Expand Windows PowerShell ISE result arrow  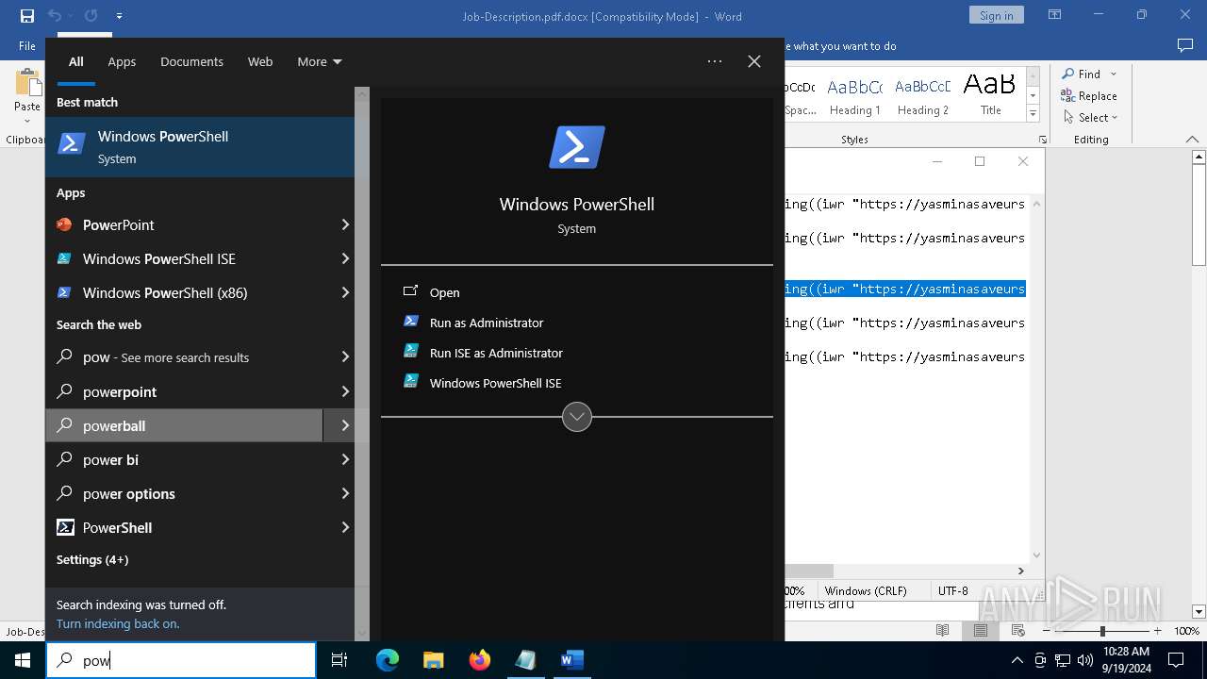tap(344, 258)
